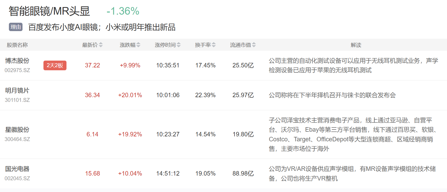Click the 涨跌幅 sort arrows icon

click(x=138, y=45)
